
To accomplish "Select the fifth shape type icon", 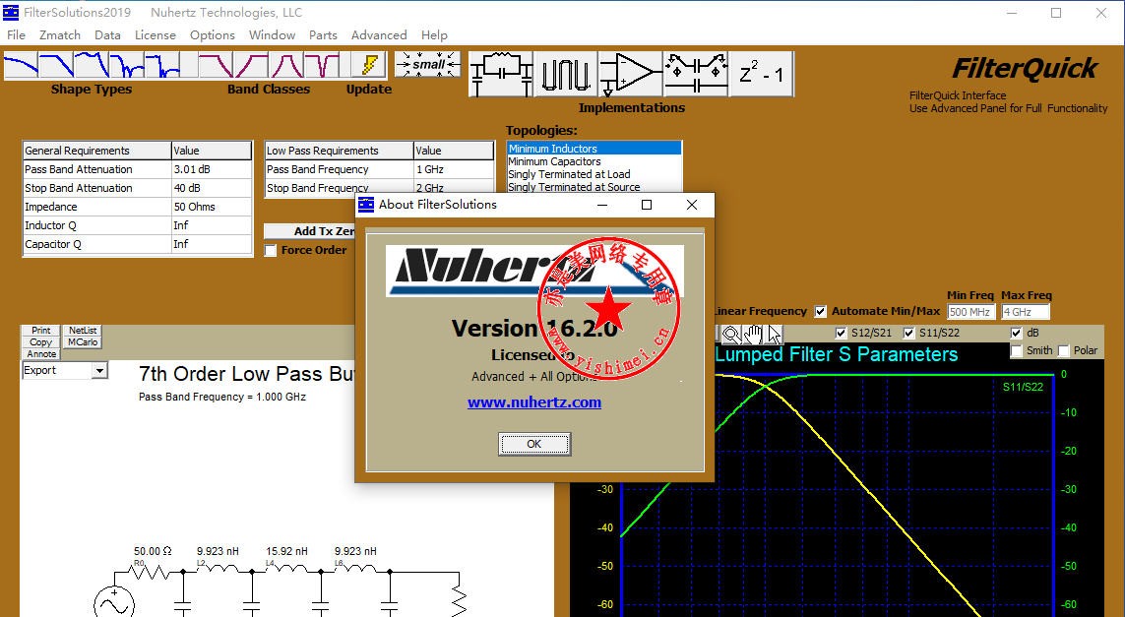I will tap(162, 65).
